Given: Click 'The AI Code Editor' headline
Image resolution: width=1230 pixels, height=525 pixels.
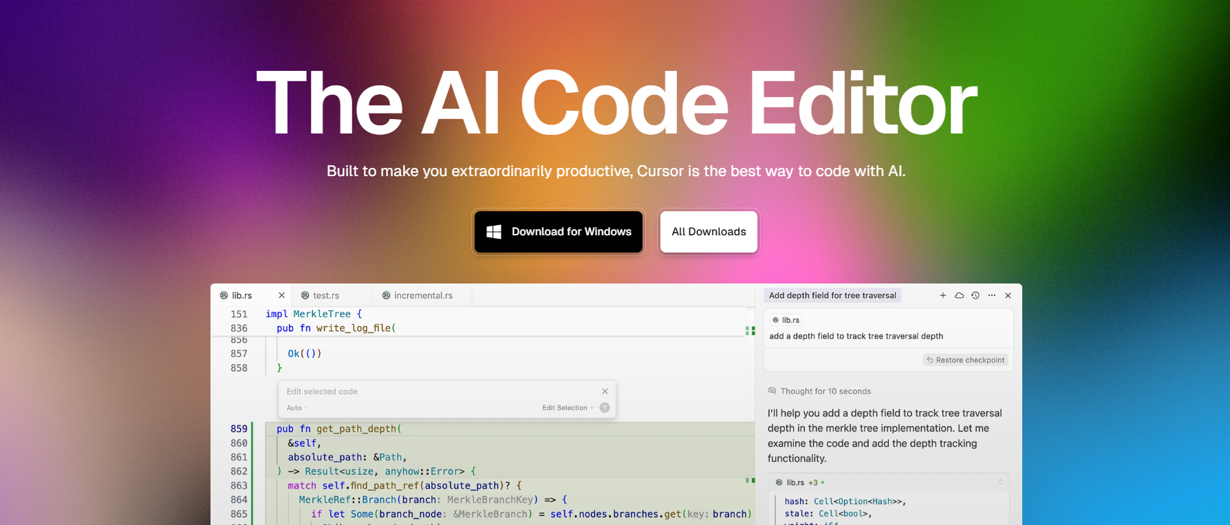Looking at the screenshot, I should (616, 103).
